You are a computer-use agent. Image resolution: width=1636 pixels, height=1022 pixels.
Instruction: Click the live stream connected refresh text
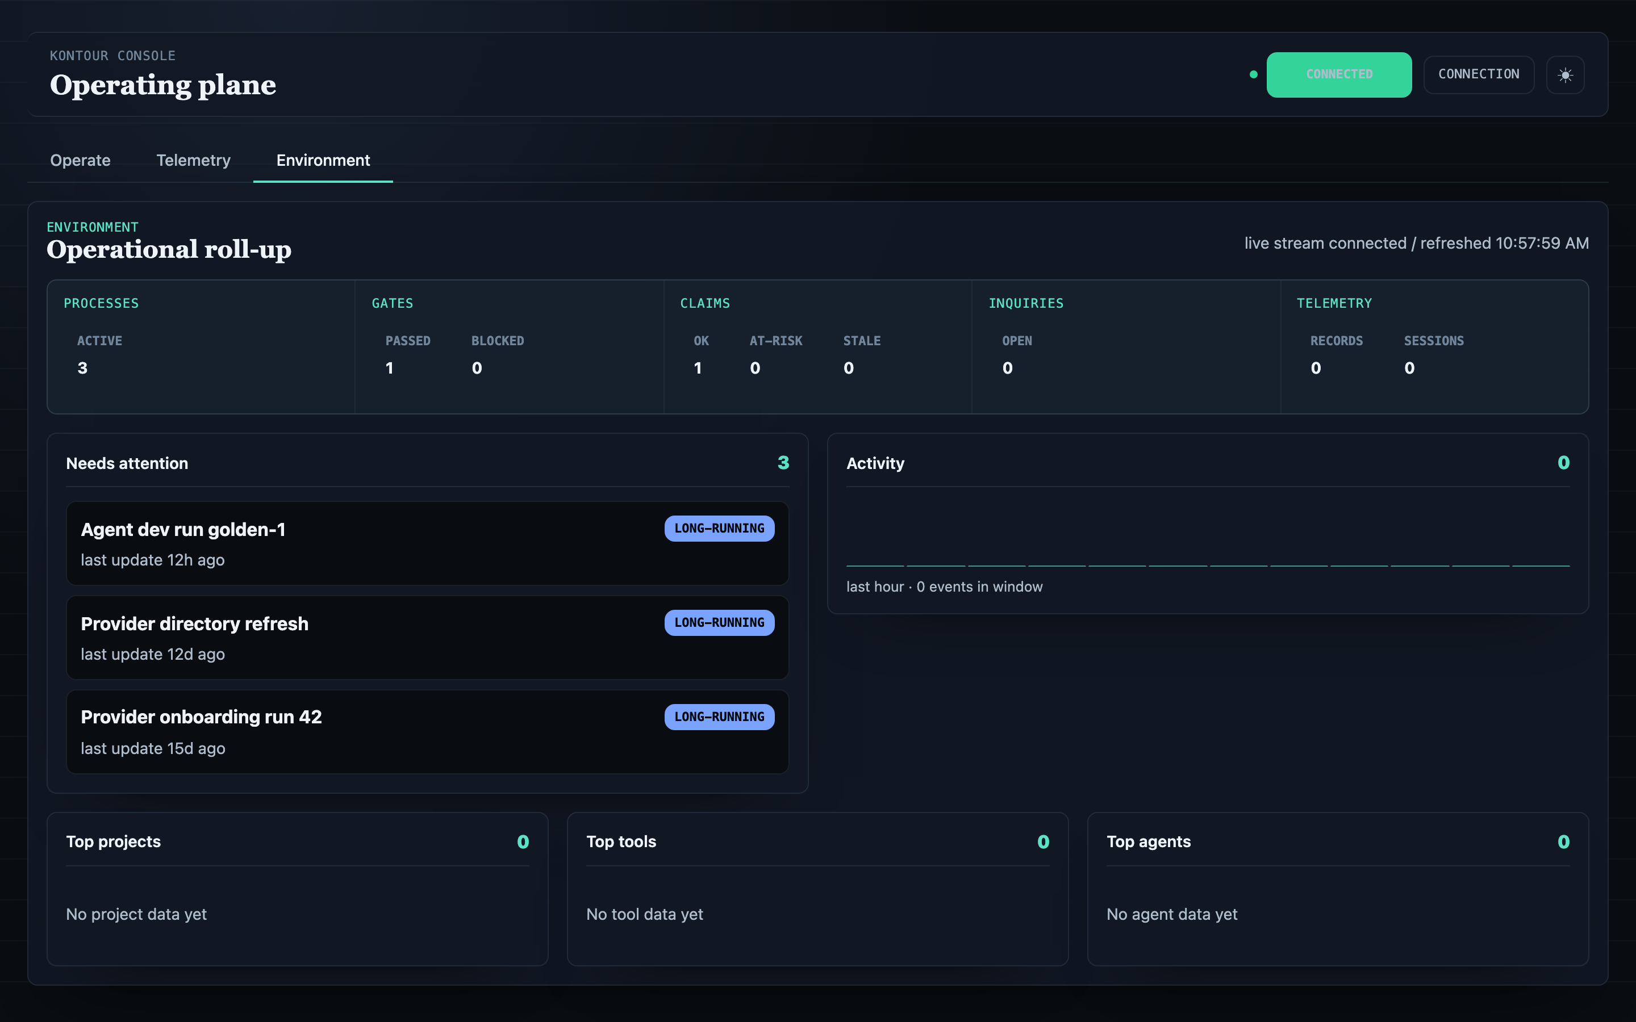(x=1416, y=244)
